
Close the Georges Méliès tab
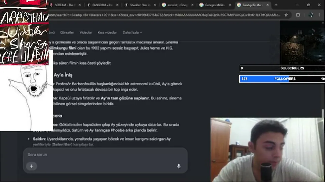[x=230, y=5]
